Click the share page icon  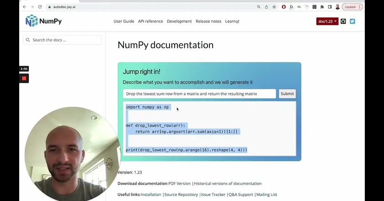coord(267,7)
